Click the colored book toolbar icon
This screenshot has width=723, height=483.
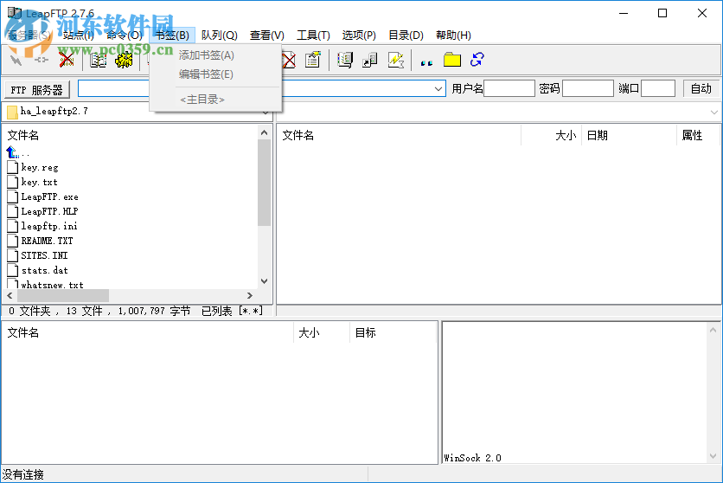(345, 60)
